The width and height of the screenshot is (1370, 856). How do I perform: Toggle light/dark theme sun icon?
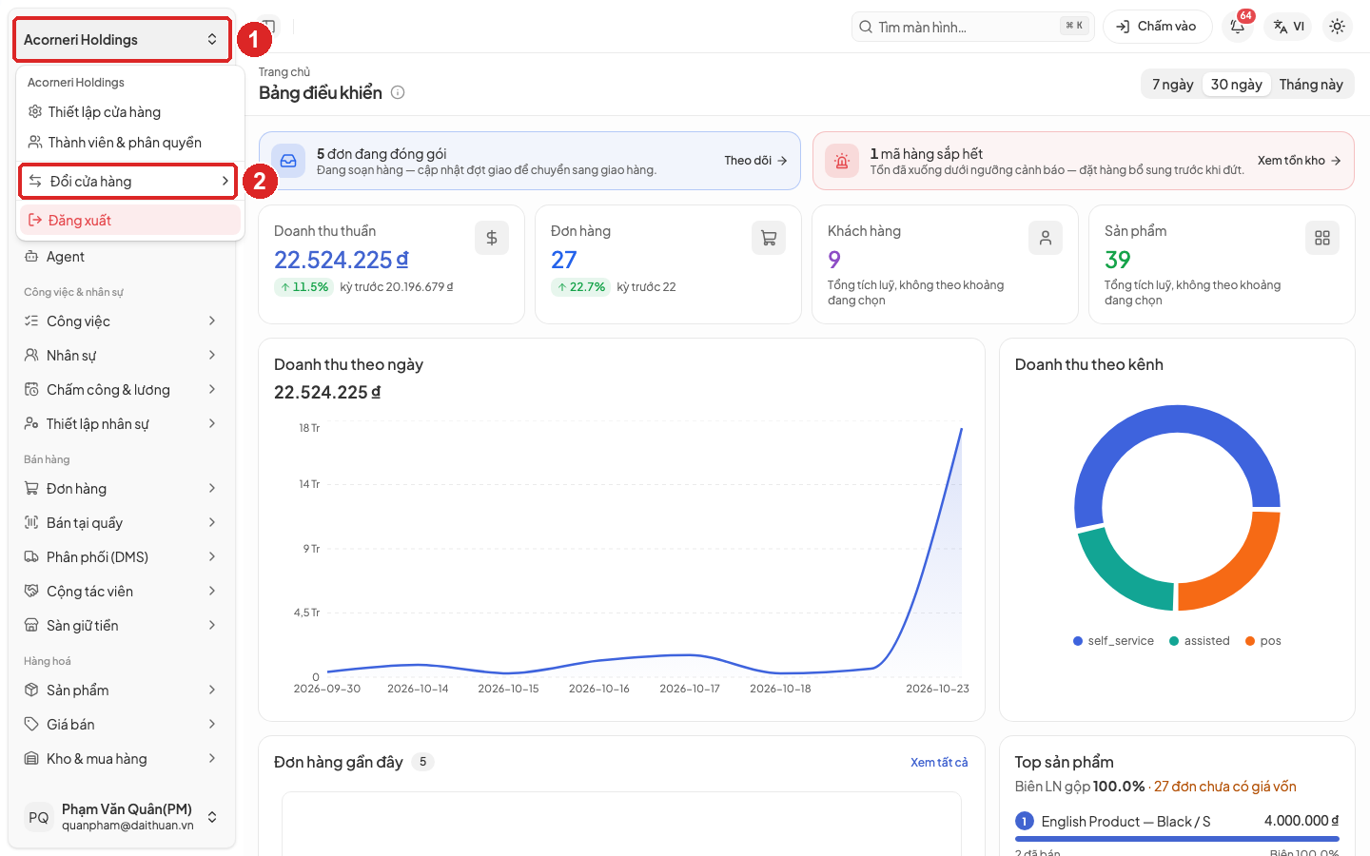(x=1338, y=27)
